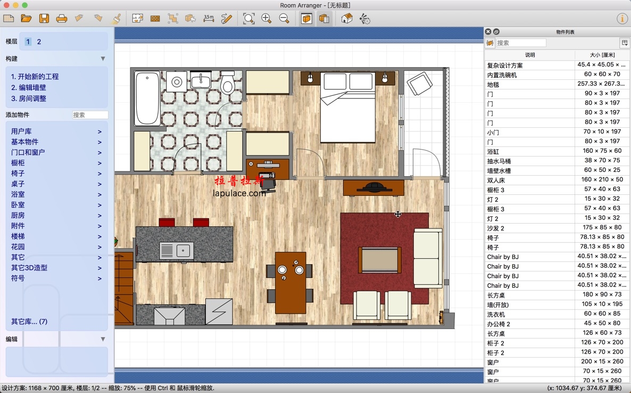Image resolution: width=631 pixels, height=393 pixels.
Task: Click 1. 开始新的工程
Action: click(x=35, y=77)
